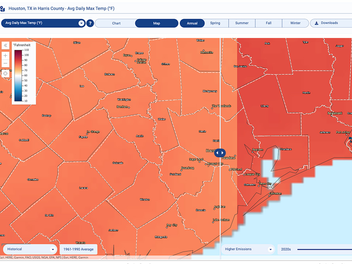This screenshot has height=264, width=352.
Task: Zoom out on the map
Action: pos(6,64)
